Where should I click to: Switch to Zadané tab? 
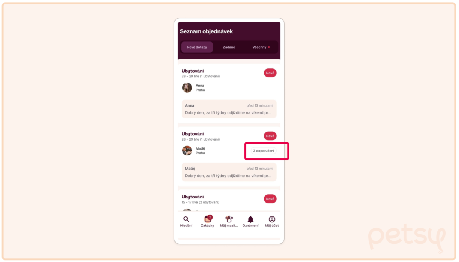pos(229,47)
